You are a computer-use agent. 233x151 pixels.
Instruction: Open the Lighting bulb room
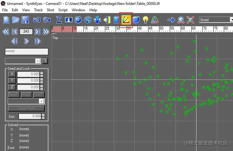pyautogui.click(x=145, y=20)
